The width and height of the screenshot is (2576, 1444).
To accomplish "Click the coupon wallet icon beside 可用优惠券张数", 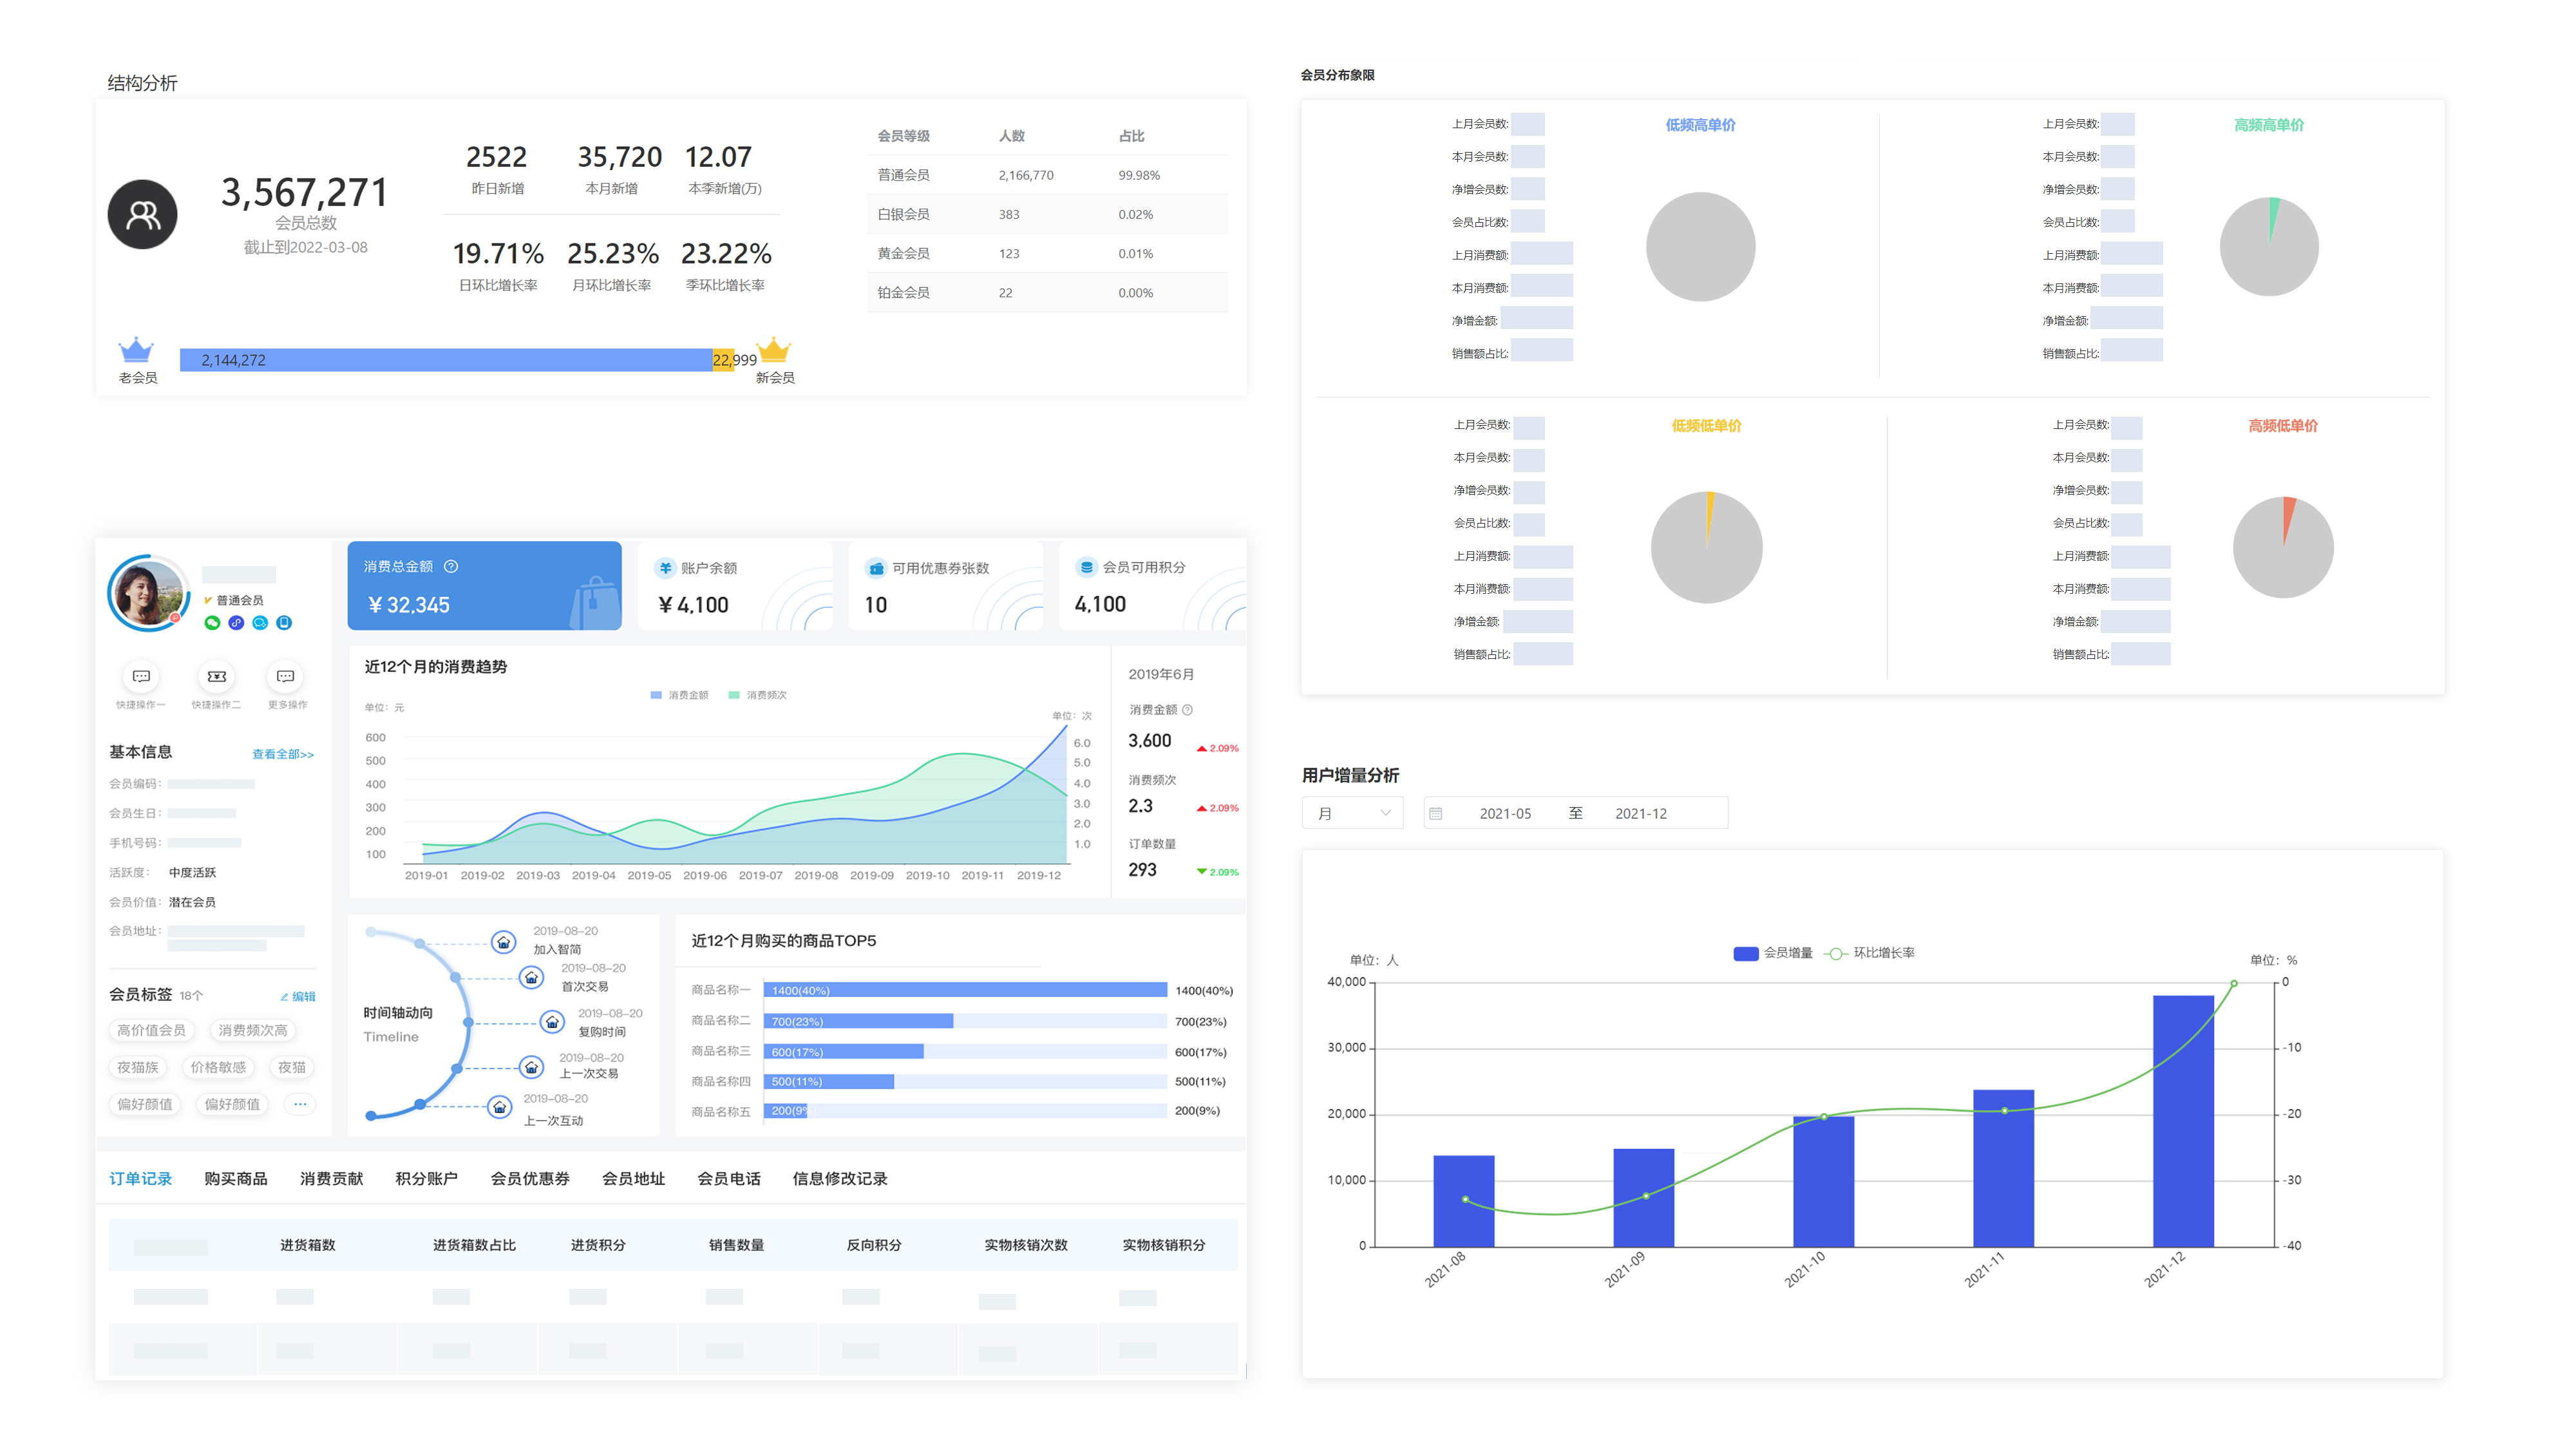I will (876, 568).
